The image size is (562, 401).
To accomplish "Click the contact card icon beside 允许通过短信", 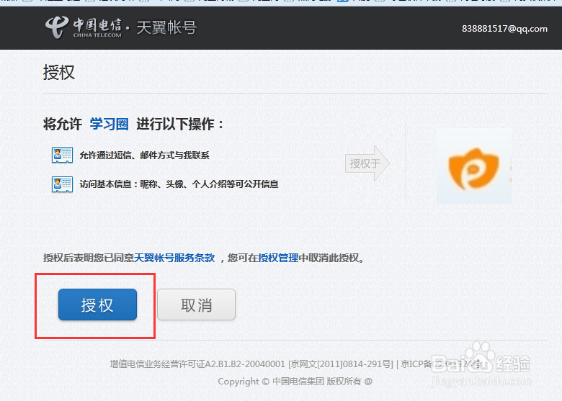I will pyautogui.click(x=63, y=155).
